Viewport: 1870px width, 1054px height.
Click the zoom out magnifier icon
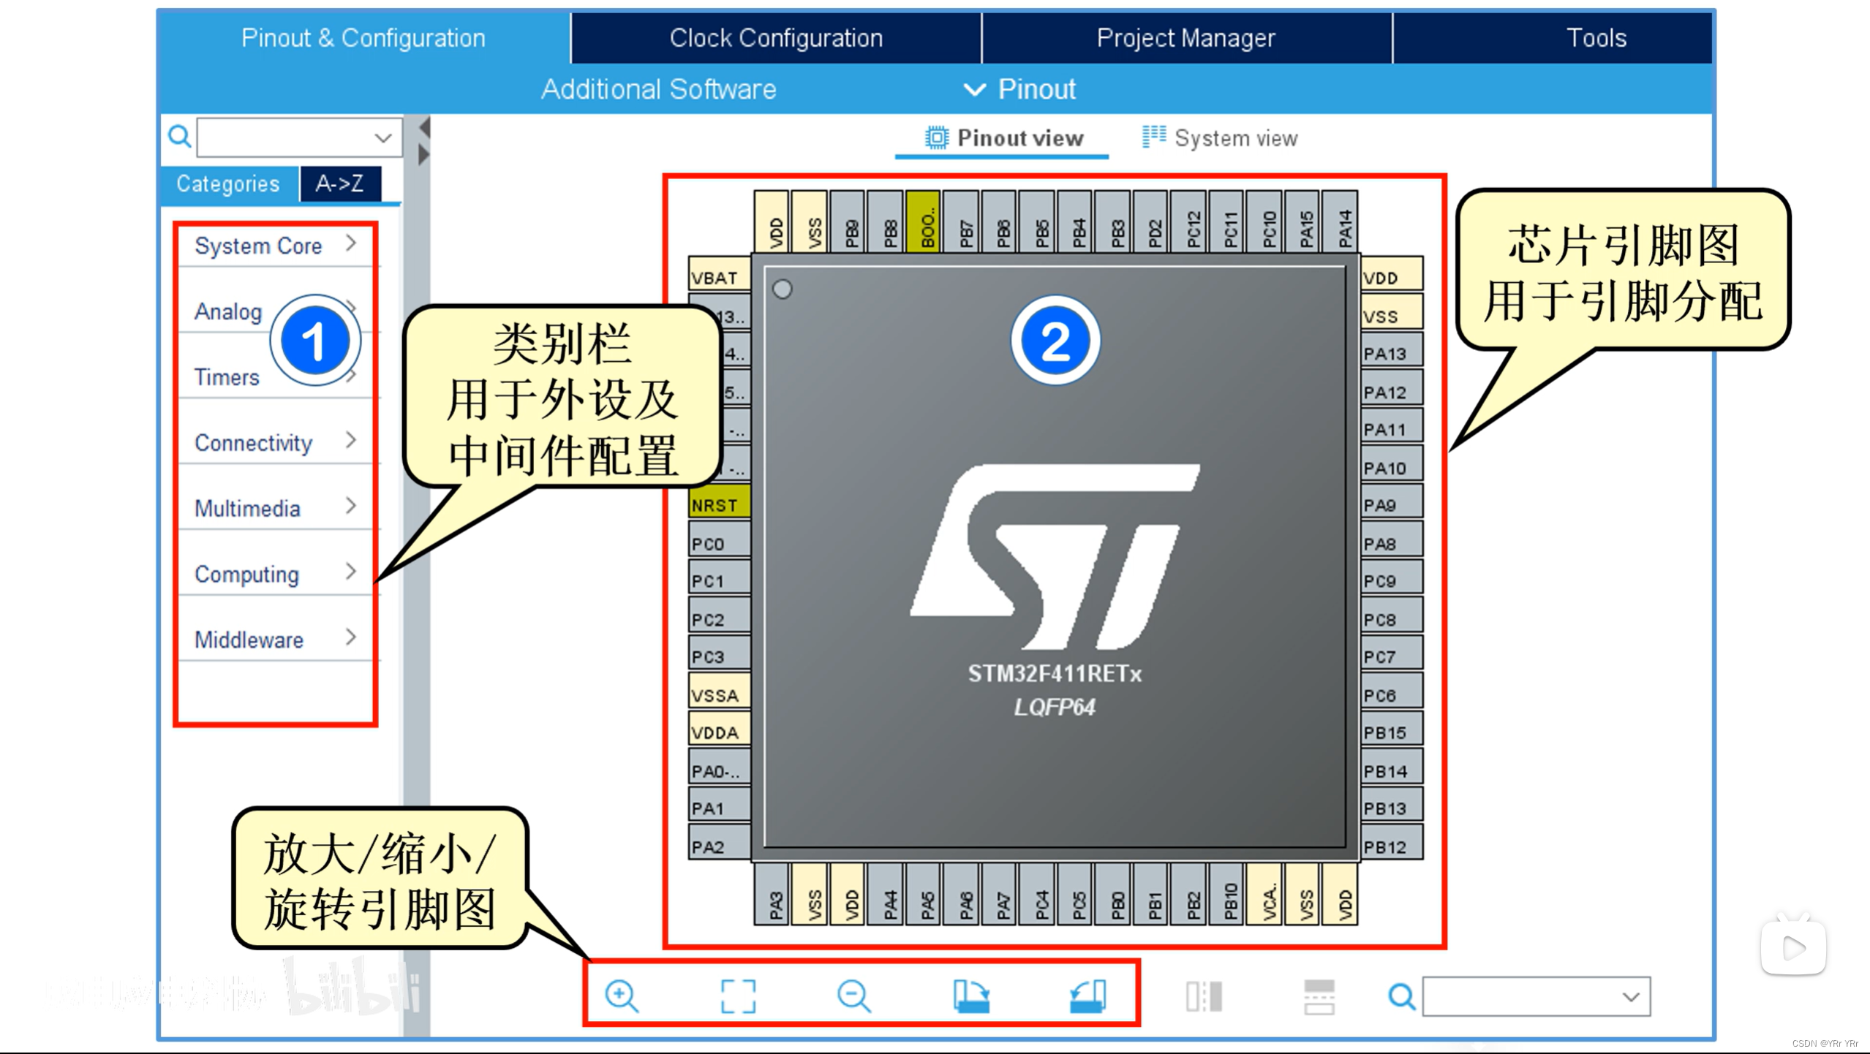pyautogui.click(x=853, y=996)
